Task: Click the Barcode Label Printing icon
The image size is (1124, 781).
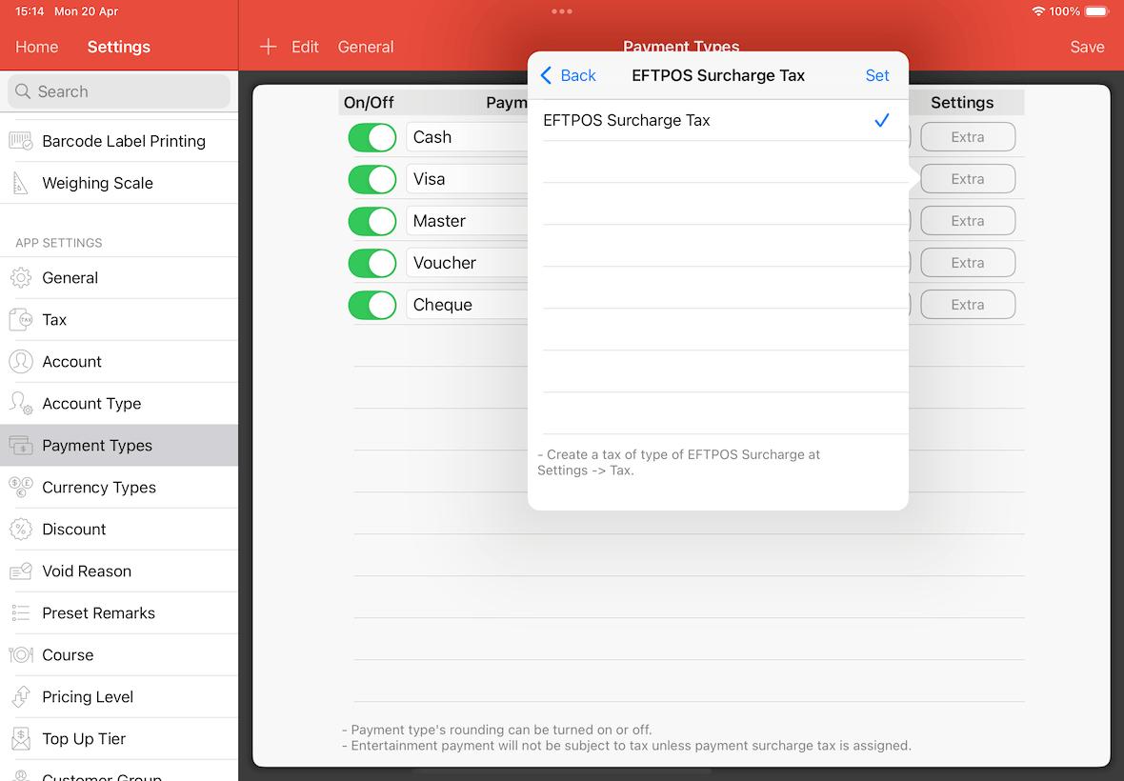Action: (x=21, y=141)
